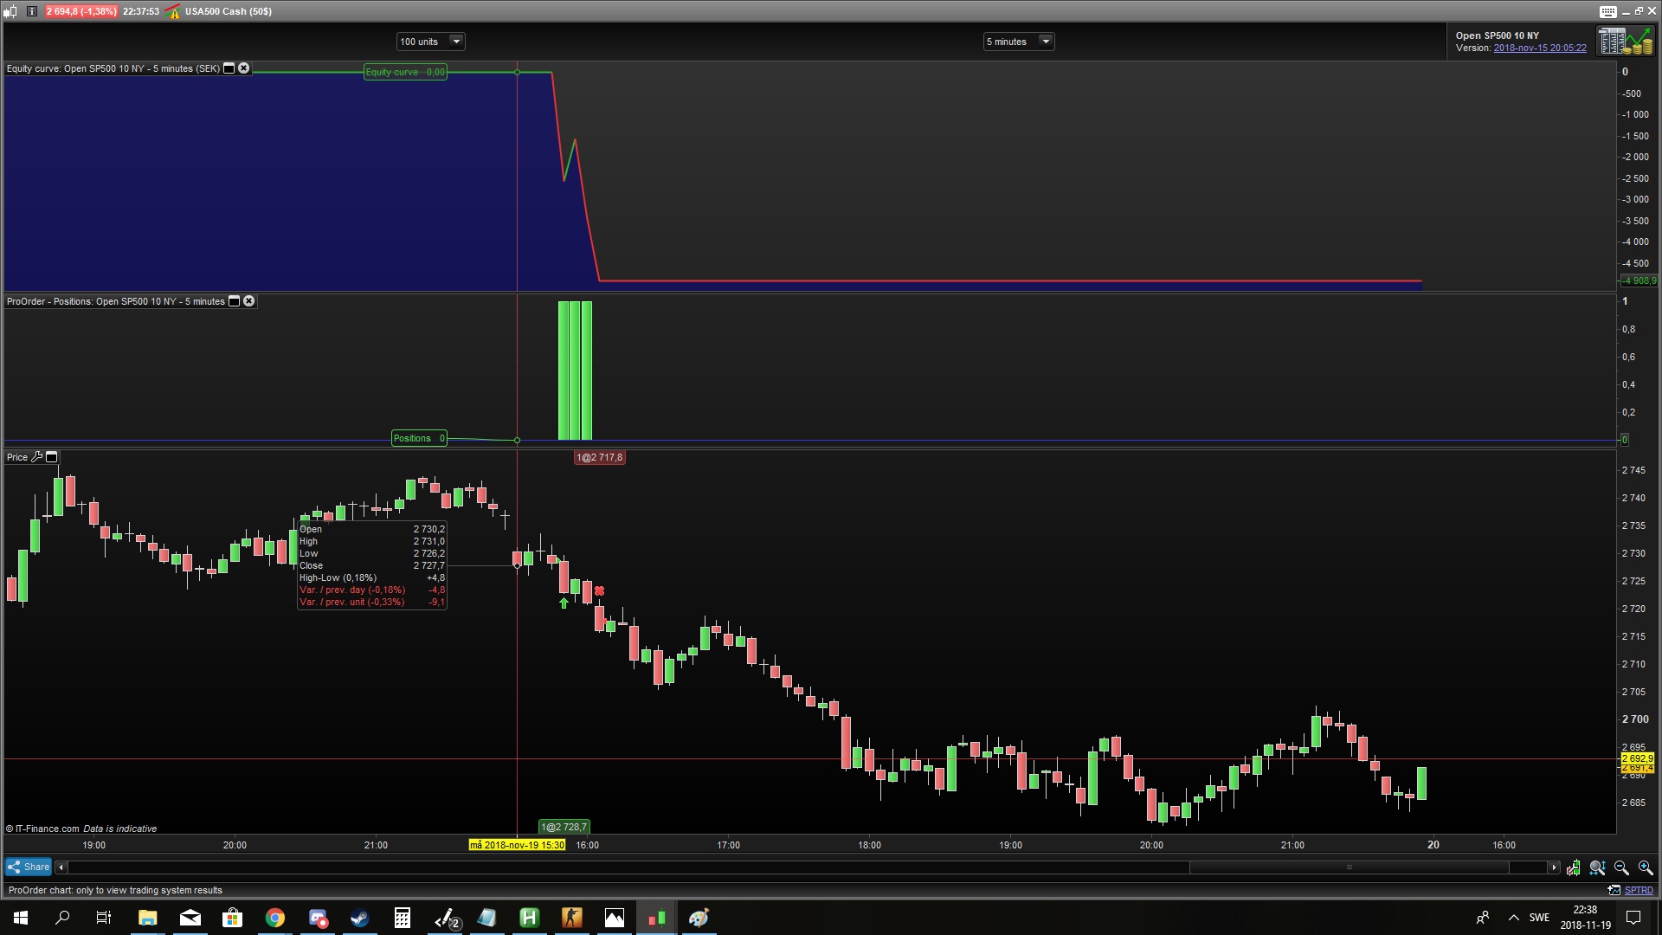Maximize the Price panel
1662x935 pixels.
[51, 457]
